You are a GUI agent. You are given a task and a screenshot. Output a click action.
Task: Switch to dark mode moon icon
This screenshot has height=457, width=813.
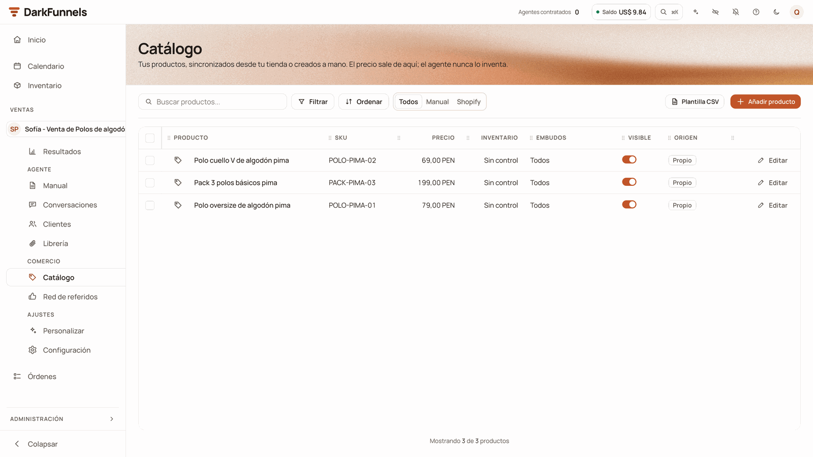pyautogui.click(x=776, y=12)
